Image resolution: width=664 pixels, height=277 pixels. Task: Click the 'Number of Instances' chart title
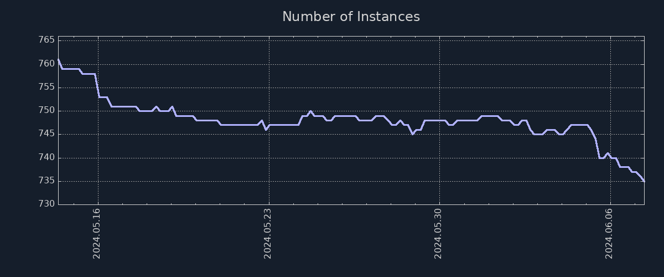tap(351, 17)
